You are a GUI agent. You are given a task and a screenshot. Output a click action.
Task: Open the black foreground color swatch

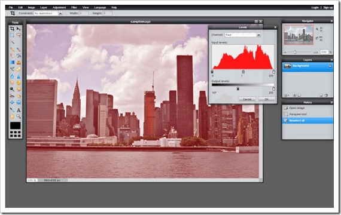(x=15, y=125)
